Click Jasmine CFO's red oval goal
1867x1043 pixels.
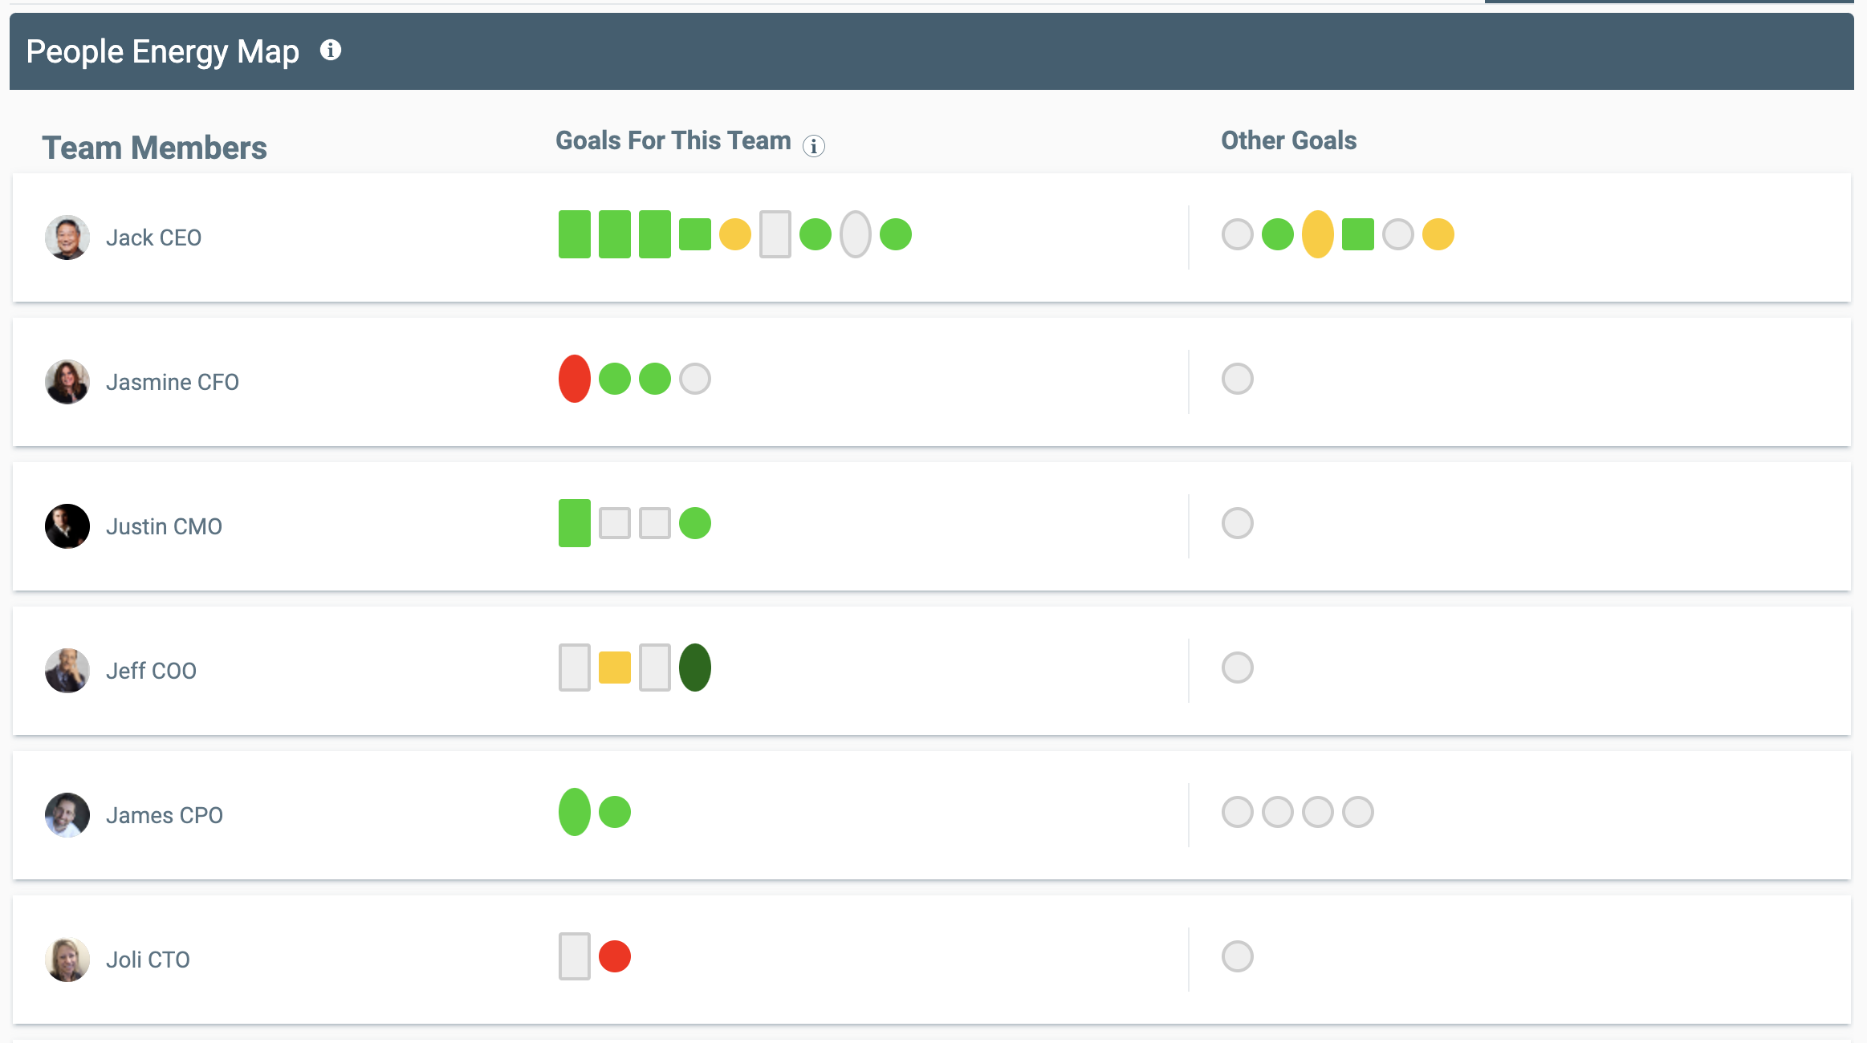pyautogui.click(x=574, y=379)
